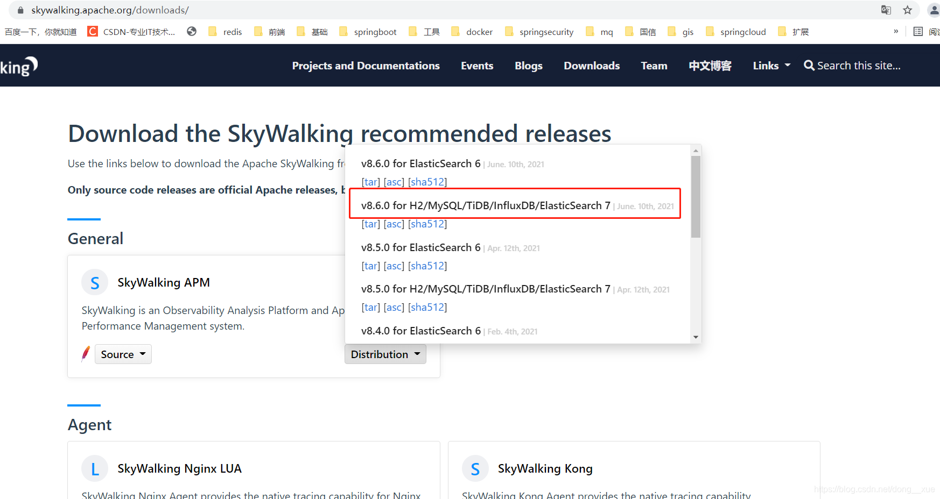Click the SkyWalking Kong title
940x499 pixels.
(545, 468)
